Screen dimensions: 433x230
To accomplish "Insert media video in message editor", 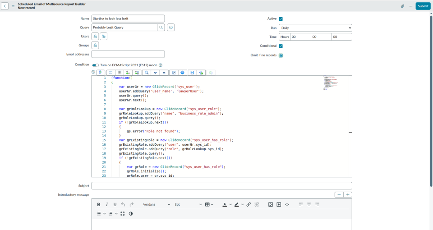I will coord(279,204).
